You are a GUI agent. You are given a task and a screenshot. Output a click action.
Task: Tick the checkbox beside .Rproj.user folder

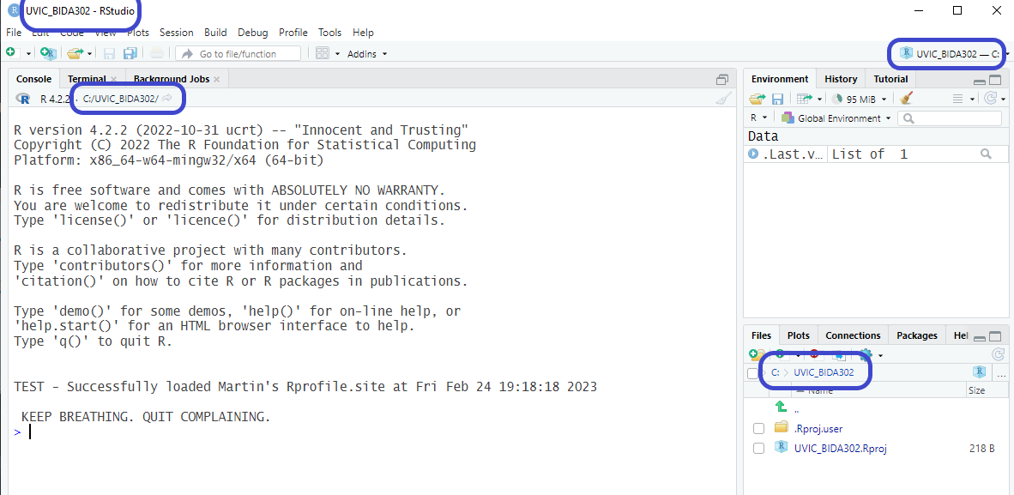(758, 429)
